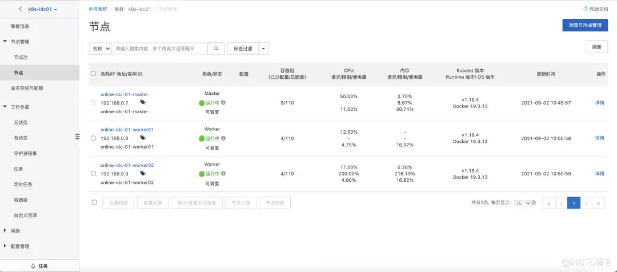The image size is (617, 272).
Task: Go to the first page of results
Action: click(x=548, y=203)
